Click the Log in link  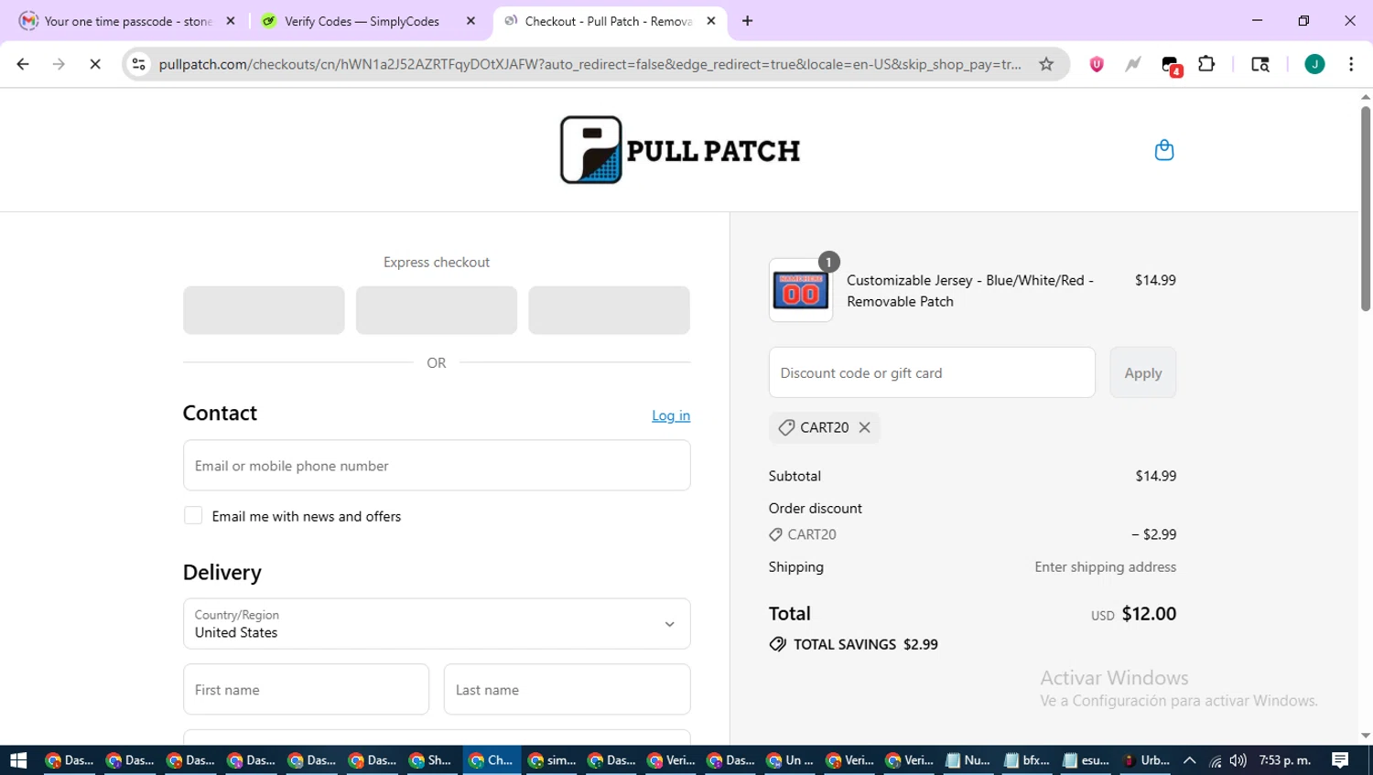click(671, 415)
